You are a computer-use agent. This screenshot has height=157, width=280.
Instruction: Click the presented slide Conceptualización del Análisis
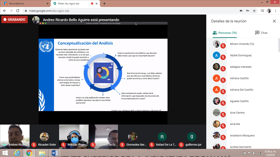103,75
